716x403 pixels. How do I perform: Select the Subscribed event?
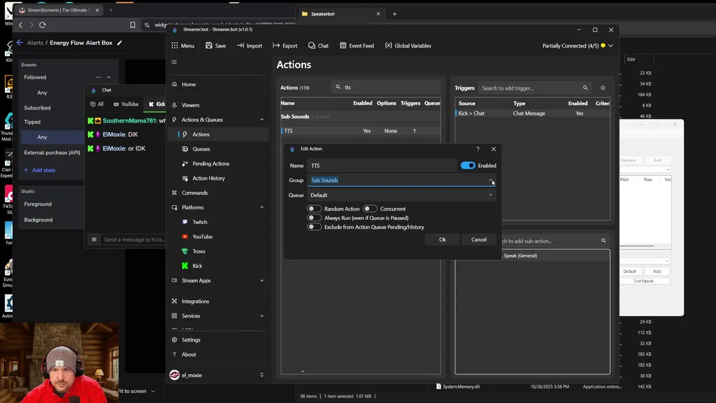click(x=37, y=107)
